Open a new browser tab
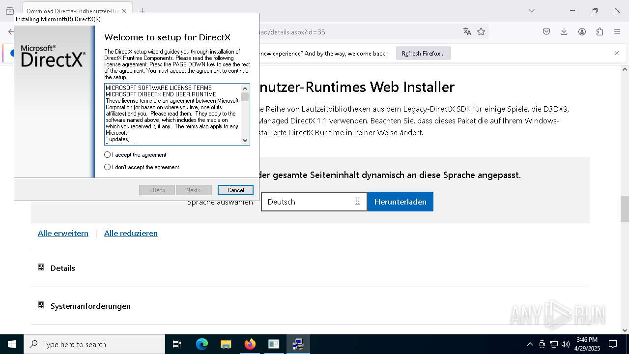 coord(142,11)
